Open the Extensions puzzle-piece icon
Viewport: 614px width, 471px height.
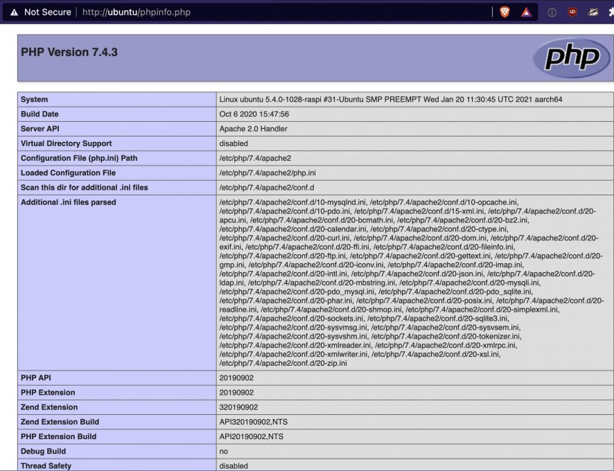coord(611,12)
